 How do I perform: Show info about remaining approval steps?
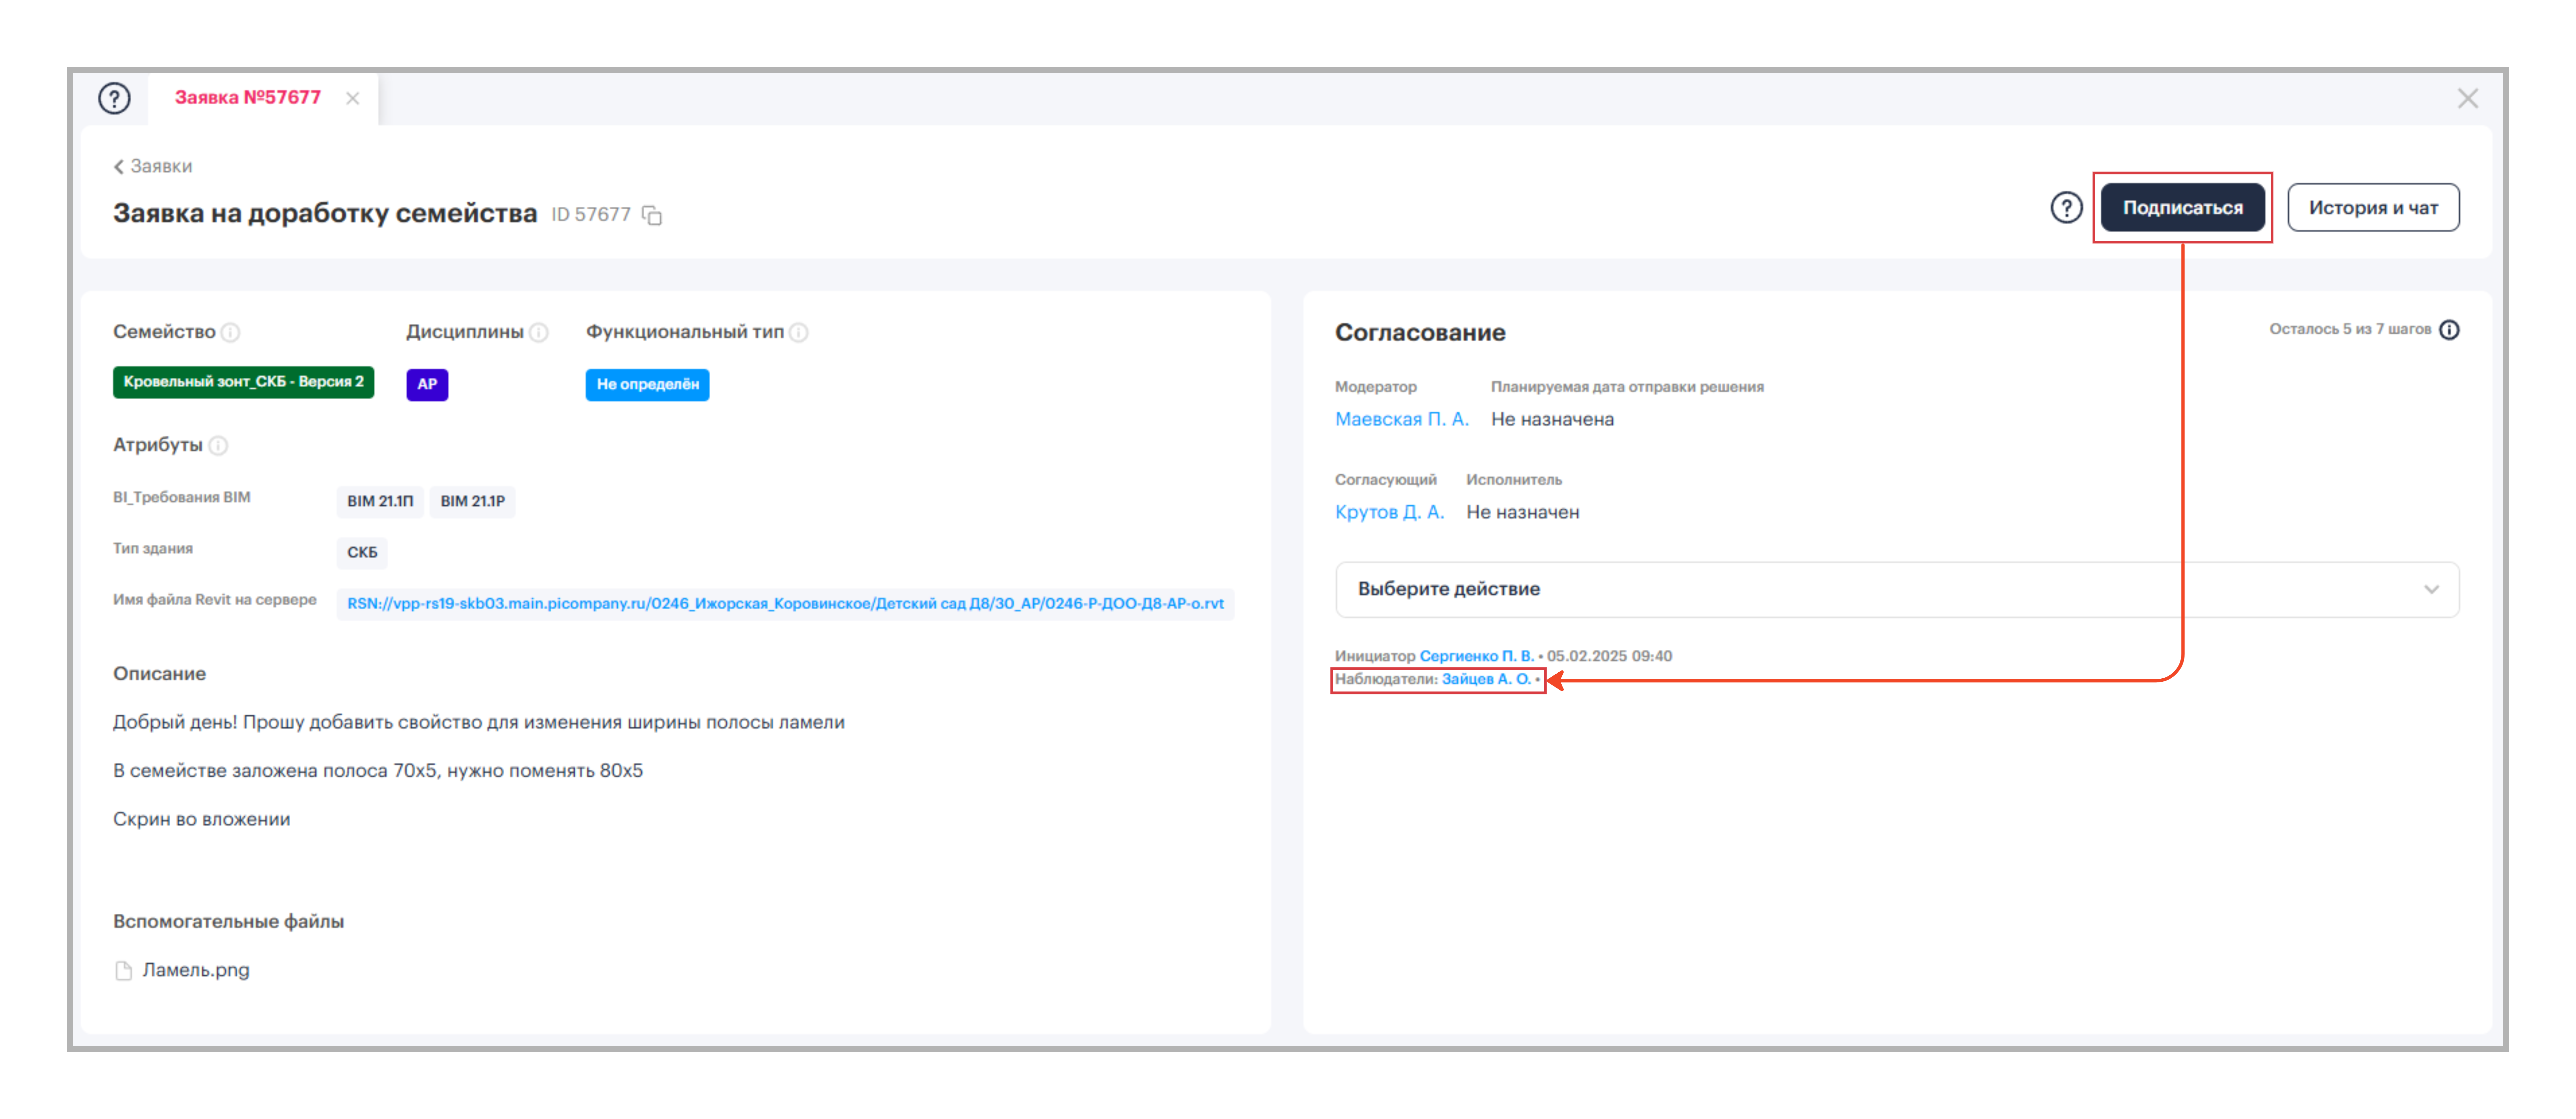coord(2449,330)
